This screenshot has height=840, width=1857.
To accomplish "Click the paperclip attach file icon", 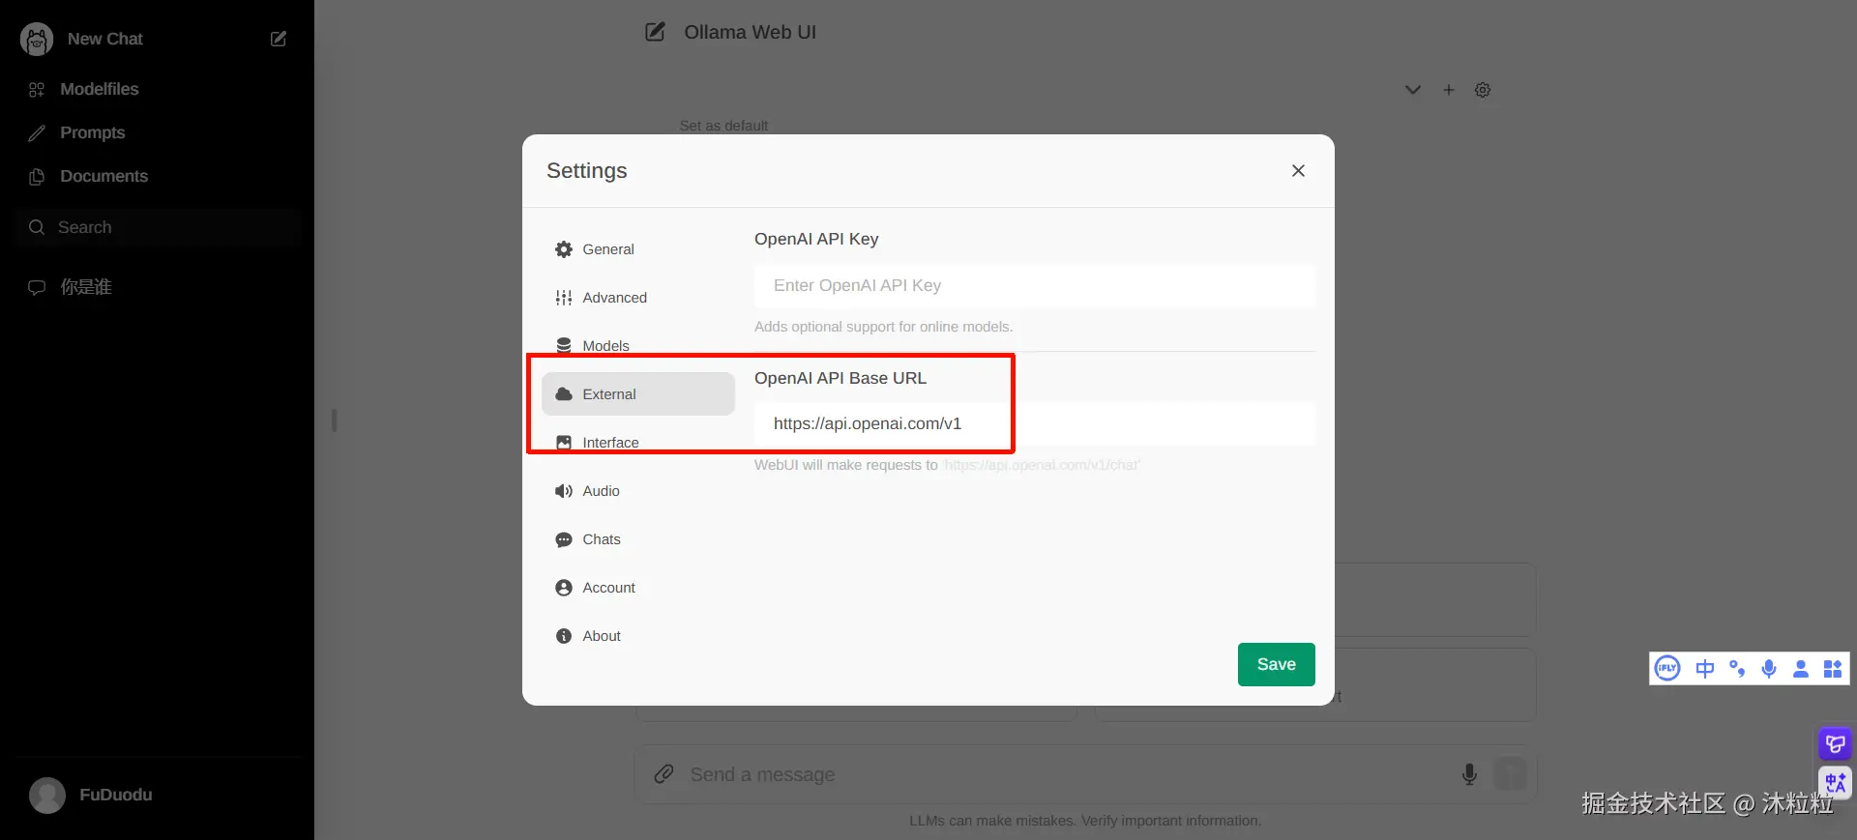I will coord(663,774).
